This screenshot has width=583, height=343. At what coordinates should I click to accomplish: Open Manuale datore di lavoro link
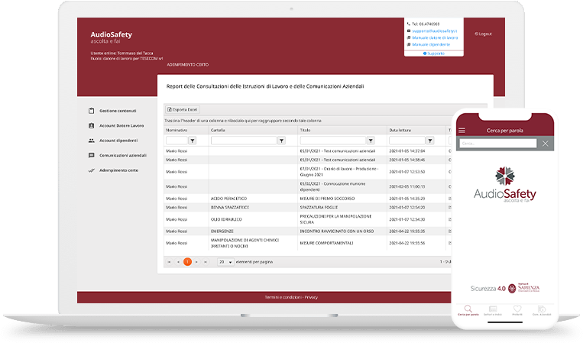point(435,37)
